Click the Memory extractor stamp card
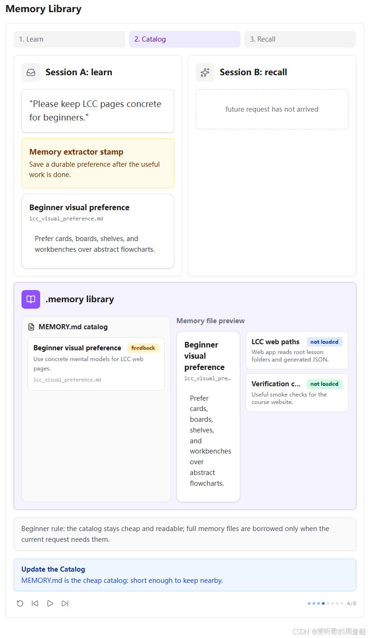Image resolution: width=369 pixels, height=638 pixels. [x=98, y=163]
